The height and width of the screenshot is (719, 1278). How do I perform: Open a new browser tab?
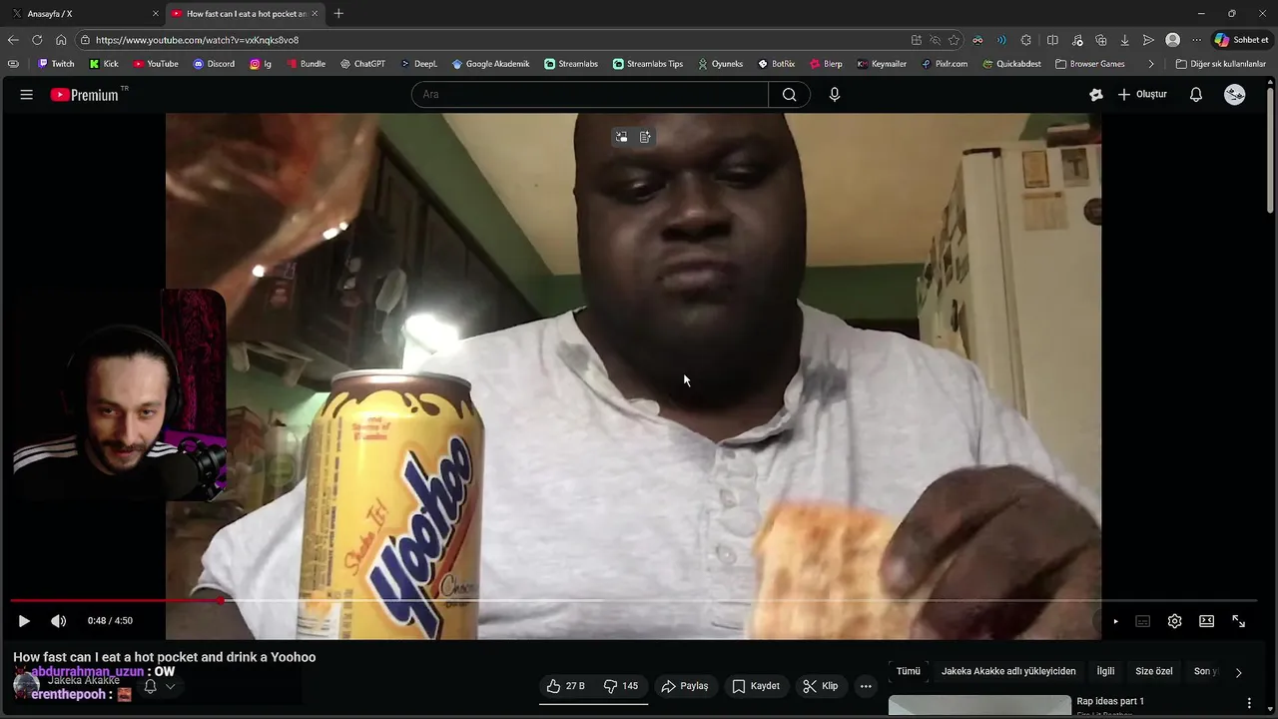(x=338, y=14)
